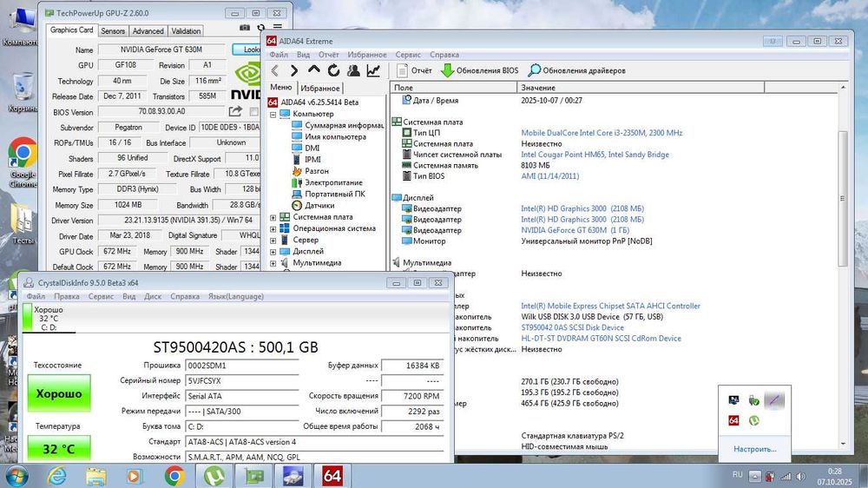Open the media player taskbar icon
868x488 pixels.
(134, 476)
